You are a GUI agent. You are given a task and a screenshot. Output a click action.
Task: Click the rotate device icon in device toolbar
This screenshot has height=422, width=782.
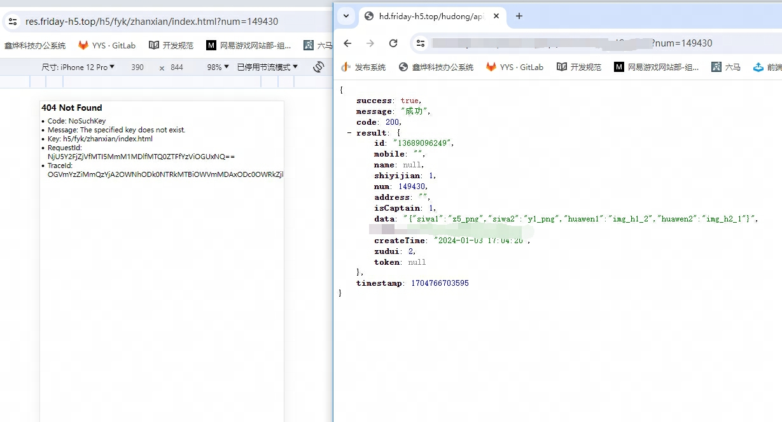319,67
